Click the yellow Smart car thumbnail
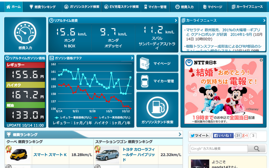Screen dimensions: 269x168 click(x=18, y=155)
